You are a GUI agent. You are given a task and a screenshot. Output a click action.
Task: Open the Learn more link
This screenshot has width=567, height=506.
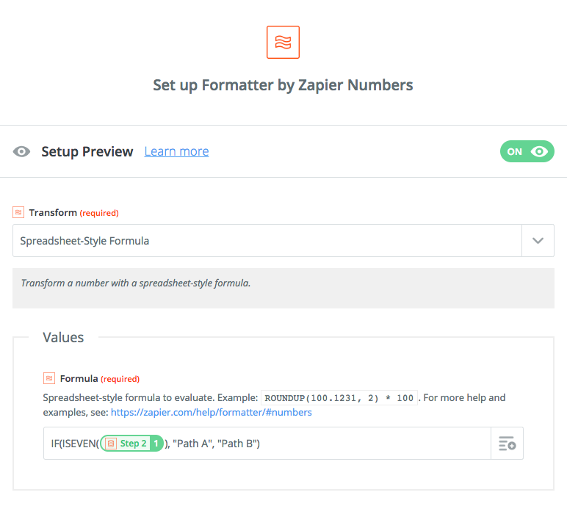click(x=176, y=151)
